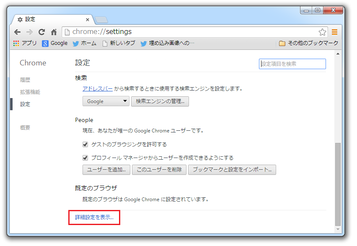The height and width of the screenshot is (246, 357).
Task: Click the ユーザーを追加 button
Action: tap(106, 170)
